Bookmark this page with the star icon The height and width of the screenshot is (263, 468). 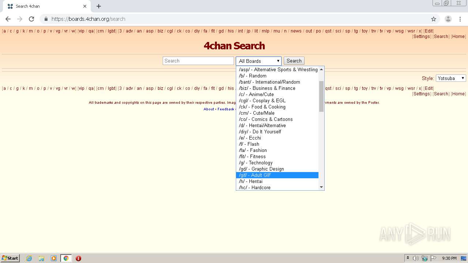pos(434,19)
